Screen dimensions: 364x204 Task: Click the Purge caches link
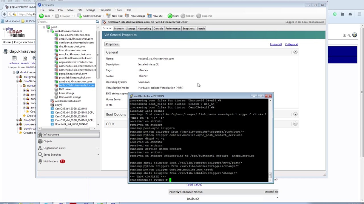(x=23, y=42)
